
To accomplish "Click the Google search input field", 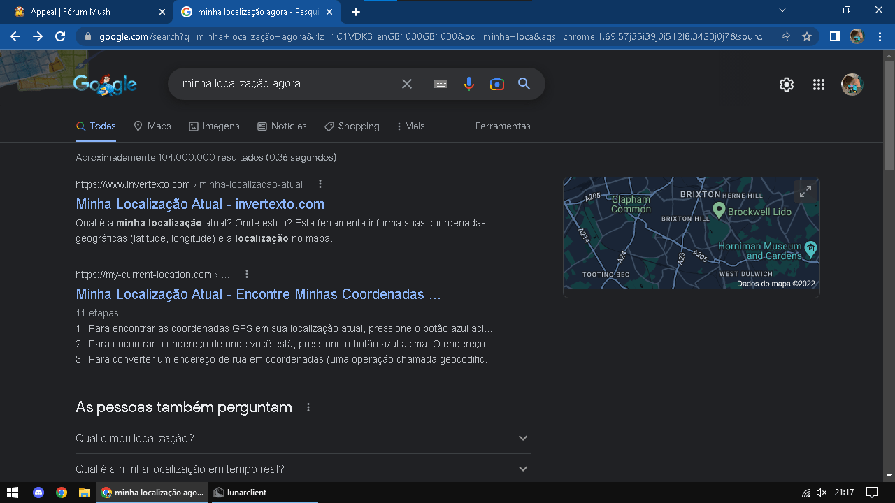I will point(287,84).
